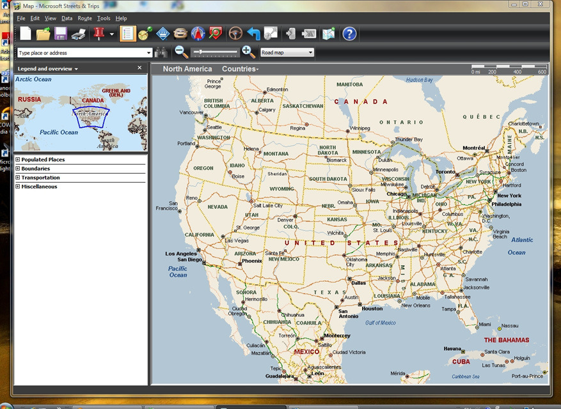
Task: Click the binoculars Find button
Action: point(162,52)
